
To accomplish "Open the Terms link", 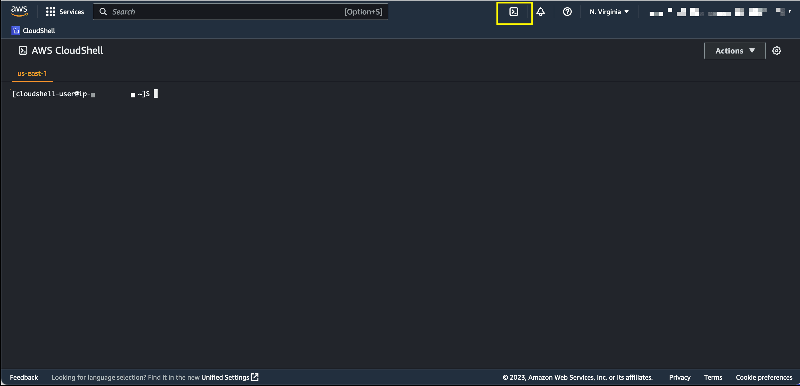I will click(713, 377).
